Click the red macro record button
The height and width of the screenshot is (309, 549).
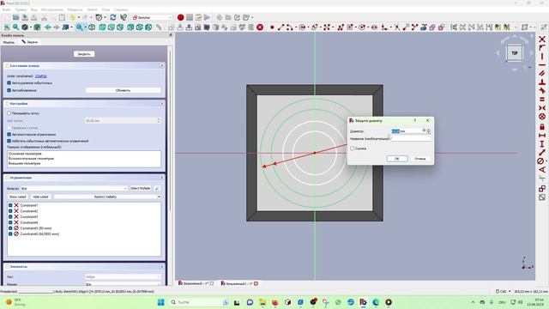[181, 17]
